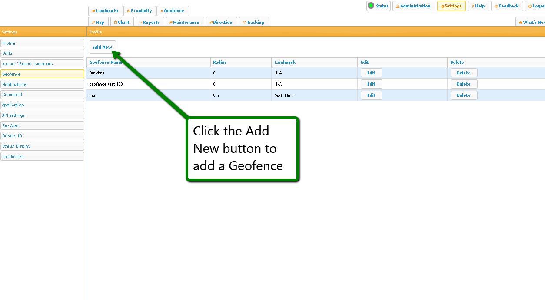The width and height of the screenshot is (545, 300).
Task: Click Add New to create a geofence
Action: pos(103,47)
